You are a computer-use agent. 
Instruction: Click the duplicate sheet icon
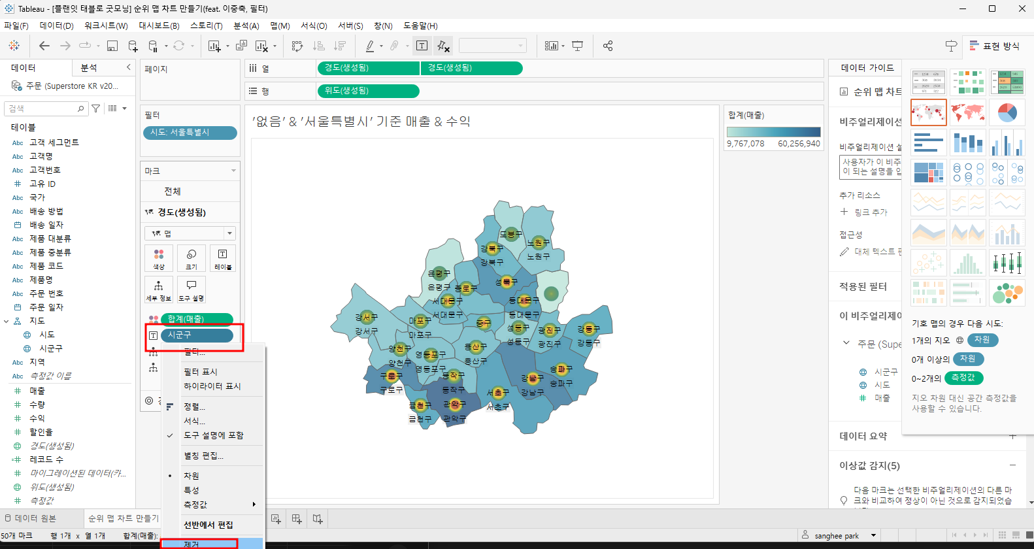click(241, 46)
